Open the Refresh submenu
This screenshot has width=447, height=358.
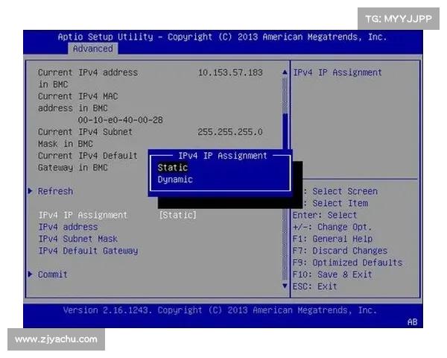tap(55, 191)
